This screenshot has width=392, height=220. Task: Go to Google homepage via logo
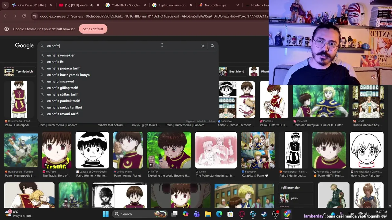(x=24, y=46)
